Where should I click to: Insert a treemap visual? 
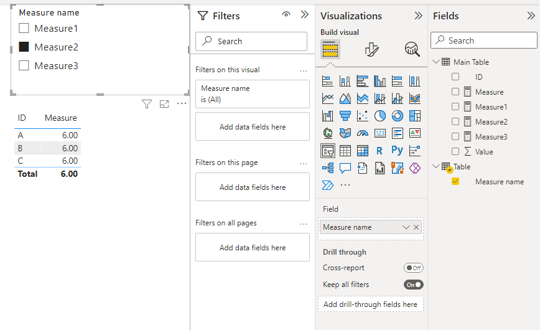[414, 116]
